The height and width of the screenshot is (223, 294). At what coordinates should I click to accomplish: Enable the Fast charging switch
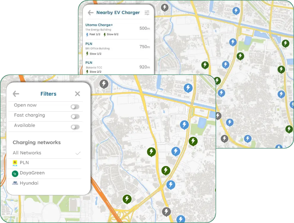75,117
